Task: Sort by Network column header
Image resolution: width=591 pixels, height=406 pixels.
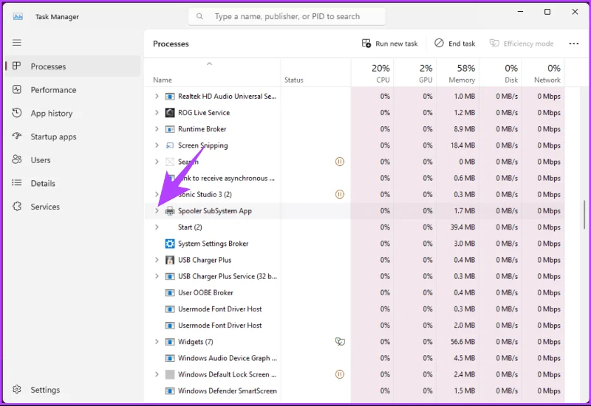Action: point(543,73)
